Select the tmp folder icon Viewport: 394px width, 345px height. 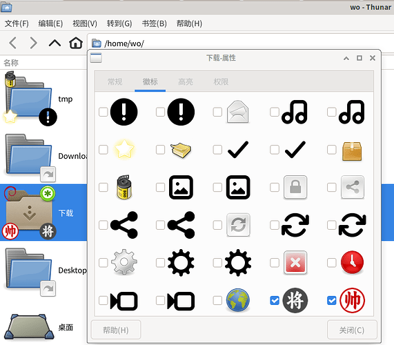pos(29,99)
